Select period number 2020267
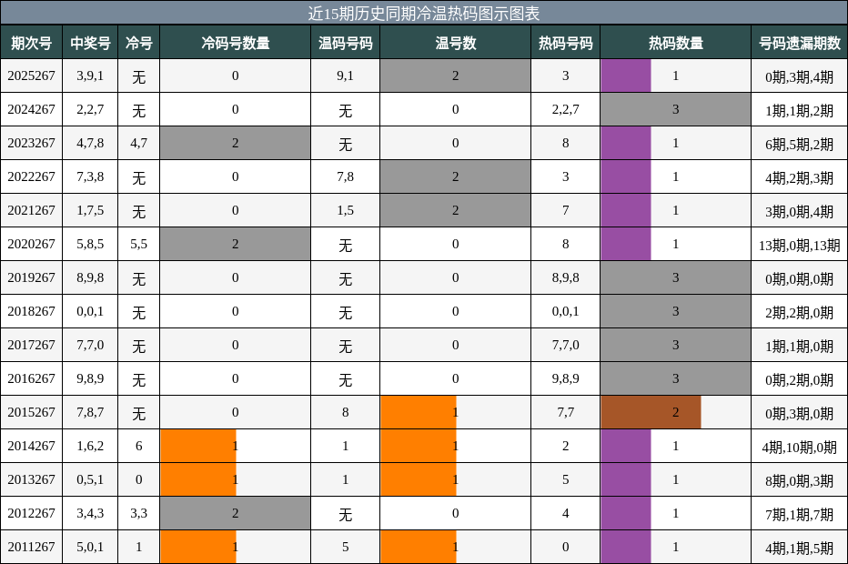The width and height of the screenshot is (848, 564). (x=31, y=244)
